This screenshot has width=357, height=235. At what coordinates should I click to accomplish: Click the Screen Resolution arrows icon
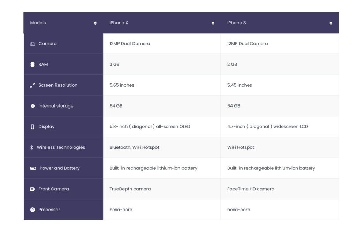pos(32,85)
